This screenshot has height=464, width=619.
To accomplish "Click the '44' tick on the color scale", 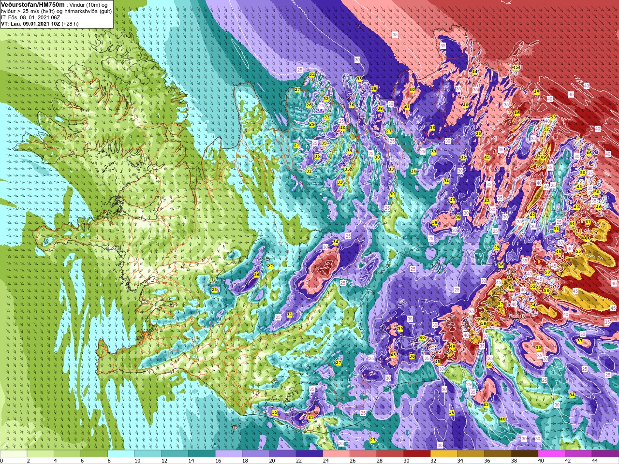I will pyautogui.click(x=595, y=461).
